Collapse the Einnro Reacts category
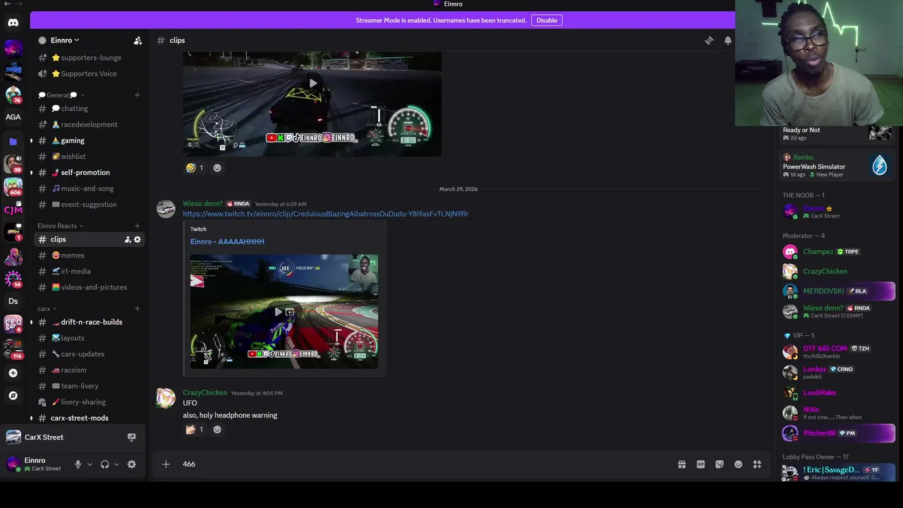Image resolution: width=903 pixels, height=508 pixels. (61, 226)
